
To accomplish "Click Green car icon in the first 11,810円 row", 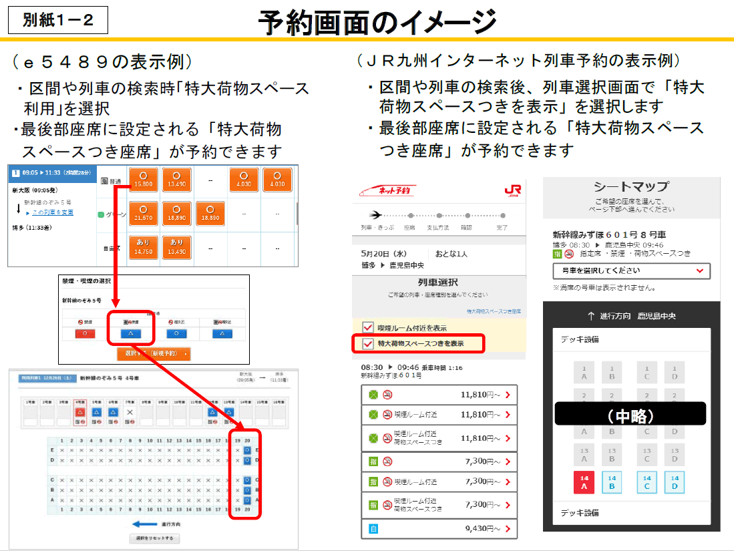I will coord(373,395).
